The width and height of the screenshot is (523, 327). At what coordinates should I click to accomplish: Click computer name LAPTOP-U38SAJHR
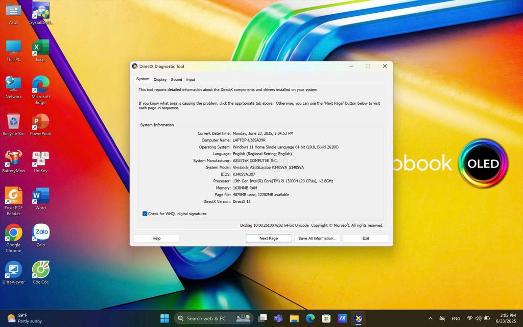point(249,140)
